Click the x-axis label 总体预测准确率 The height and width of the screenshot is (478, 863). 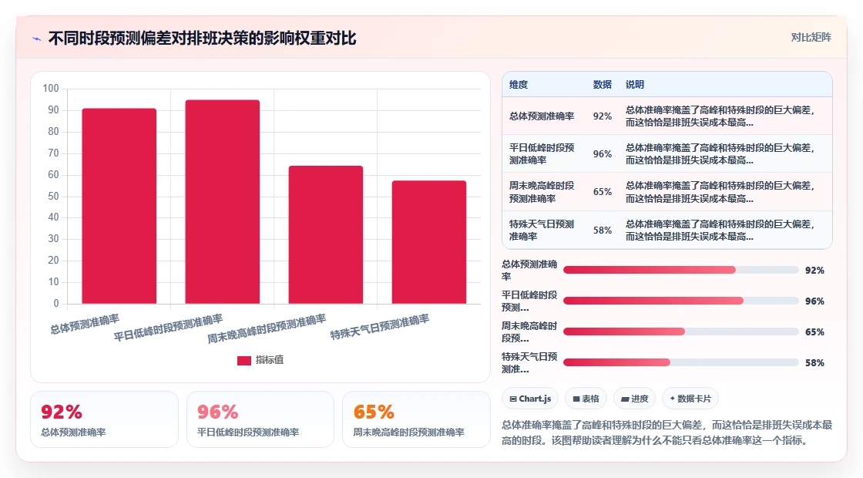tap(85, 325)
